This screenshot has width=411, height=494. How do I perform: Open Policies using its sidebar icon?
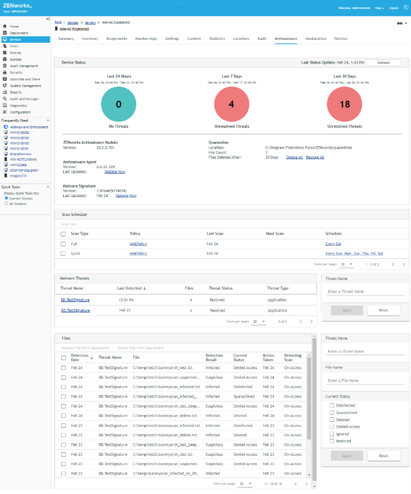pyautogui.click(x=5, y=53)
